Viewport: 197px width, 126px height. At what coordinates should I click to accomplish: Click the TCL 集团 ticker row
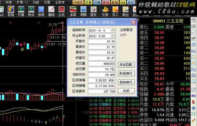114,101
